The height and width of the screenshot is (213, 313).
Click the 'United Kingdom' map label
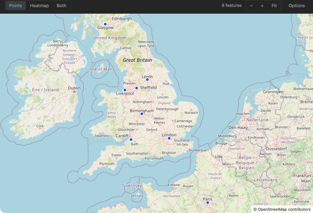tap(110, 38)
